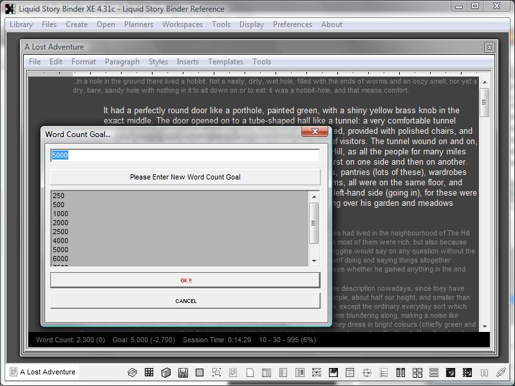This screenshot has height=386, width=515.
Task: Open the Planners menu
Action: [x=138, y=24]
